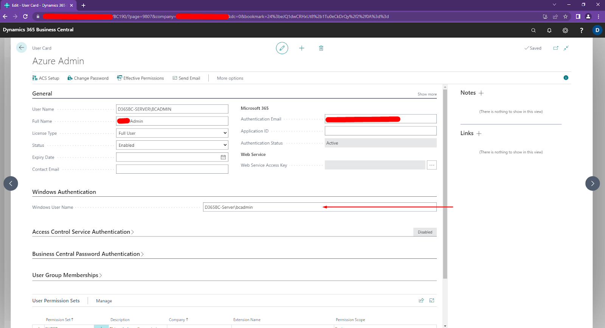Go to next record arrow
This screenshot has height=328, width=605.
[593, 183]
